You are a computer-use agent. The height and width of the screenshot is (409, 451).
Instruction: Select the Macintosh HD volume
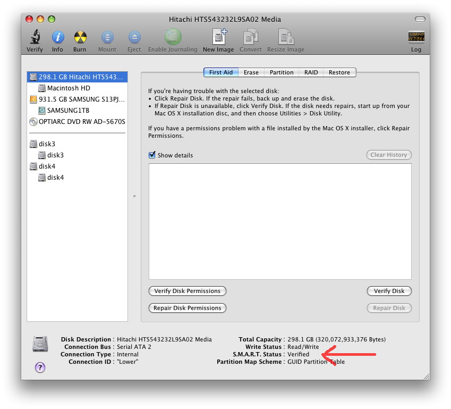pos(77,88)
